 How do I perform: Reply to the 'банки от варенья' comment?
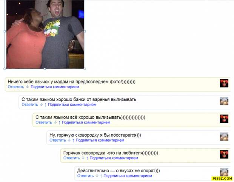[30, 105]
